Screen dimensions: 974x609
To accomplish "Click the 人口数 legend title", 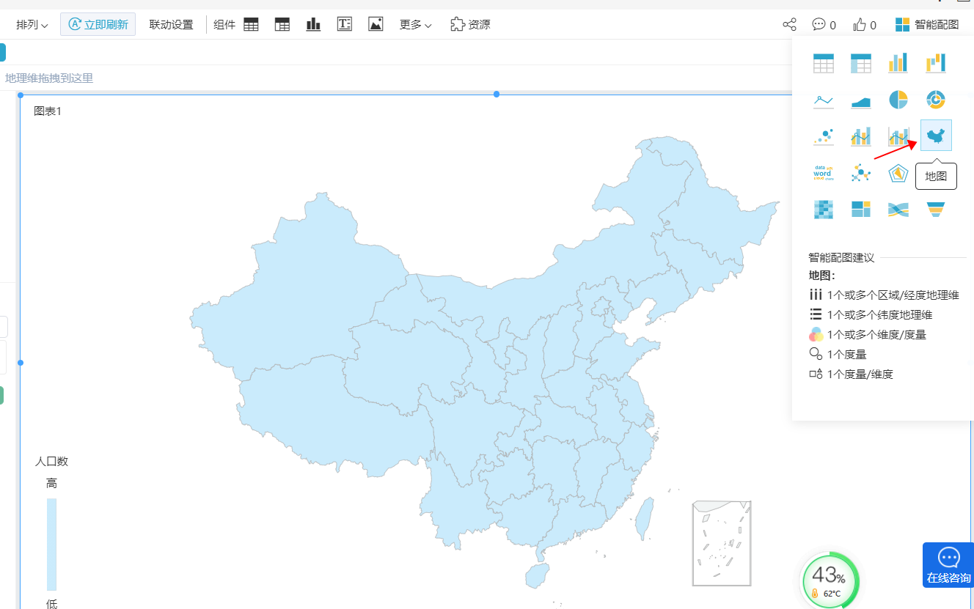I will coord(51,462).
